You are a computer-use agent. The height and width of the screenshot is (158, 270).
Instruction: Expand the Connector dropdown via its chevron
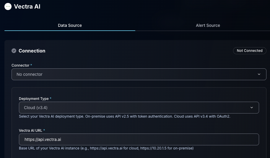click(x=259, y=74)
